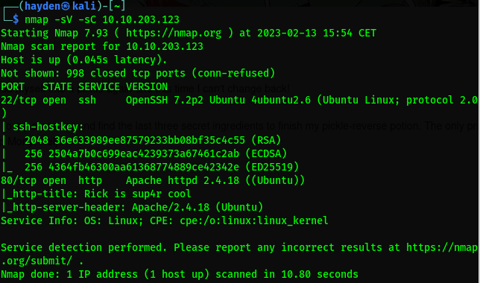Click the PORT STATE SERVICE VERSION header
Image resolution: width=480 pixels, height=283 pixels.
click(x=84, y=86)
